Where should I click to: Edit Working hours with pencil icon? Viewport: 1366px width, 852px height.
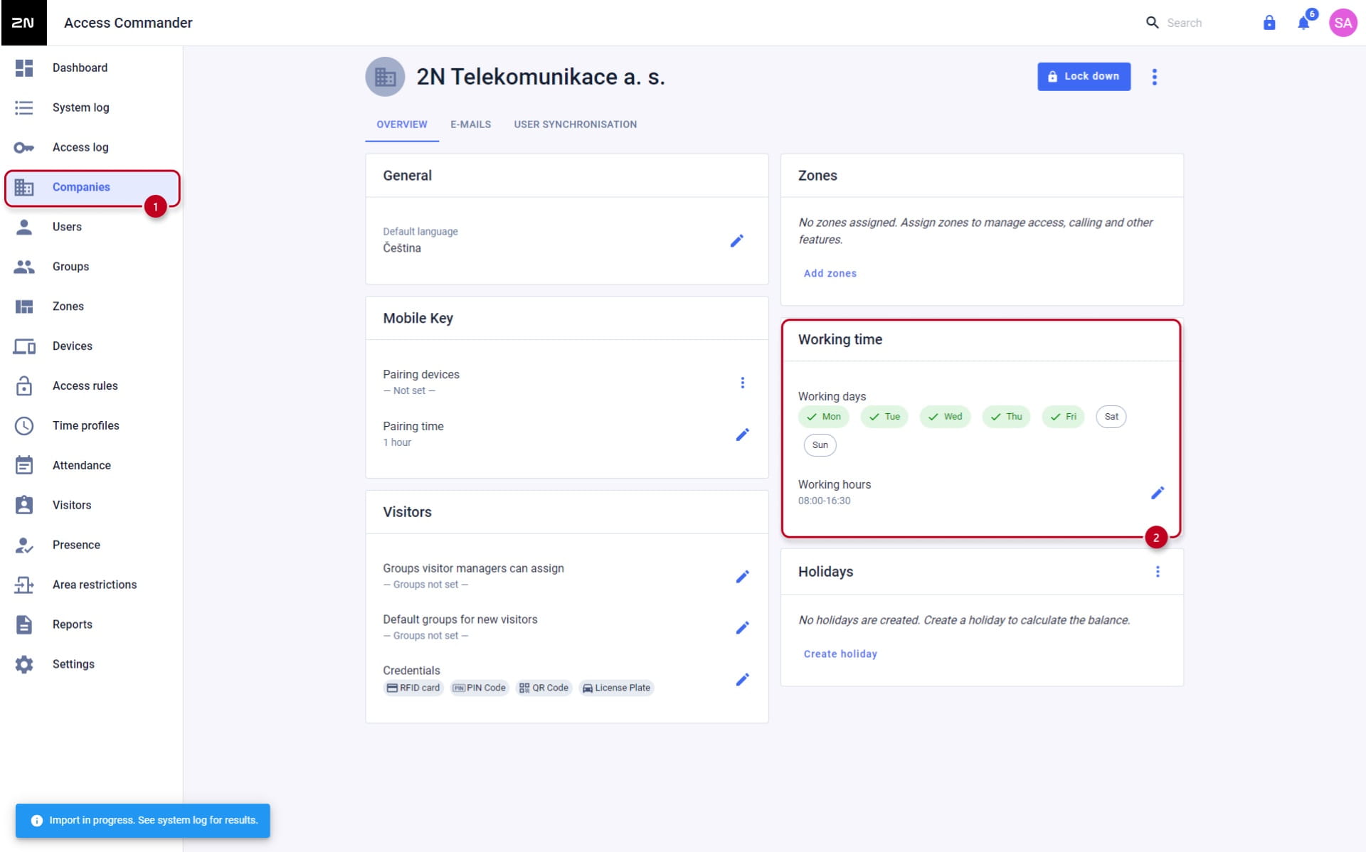(1158, 493)
